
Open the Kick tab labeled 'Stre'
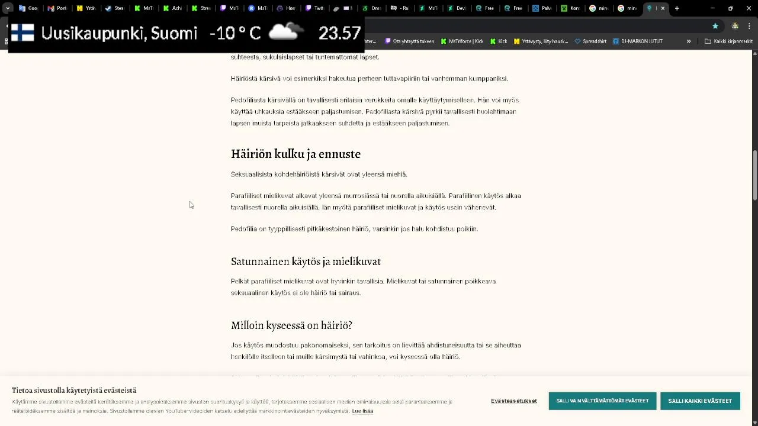click(200, 8)
